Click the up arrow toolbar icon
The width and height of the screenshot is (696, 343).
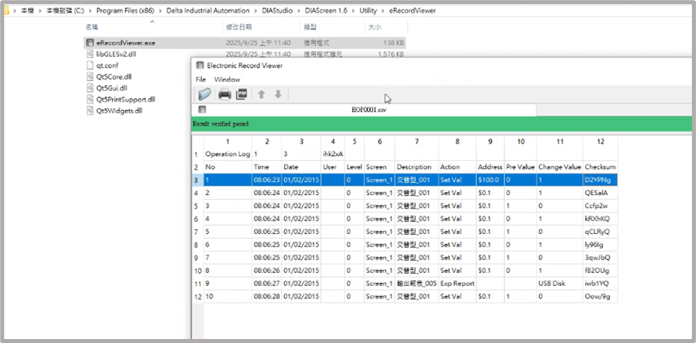pyautogui.click(x=262, y=95)
